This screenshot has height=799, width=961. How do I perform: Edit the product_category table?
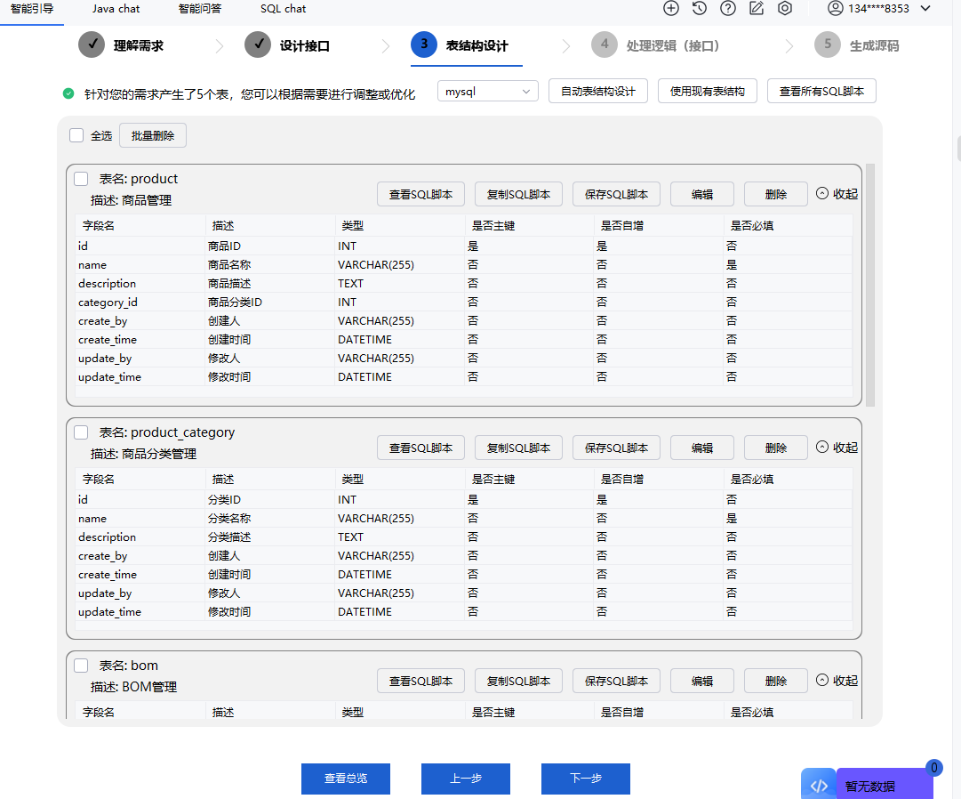pyautogui.click(x=702, y=448)
